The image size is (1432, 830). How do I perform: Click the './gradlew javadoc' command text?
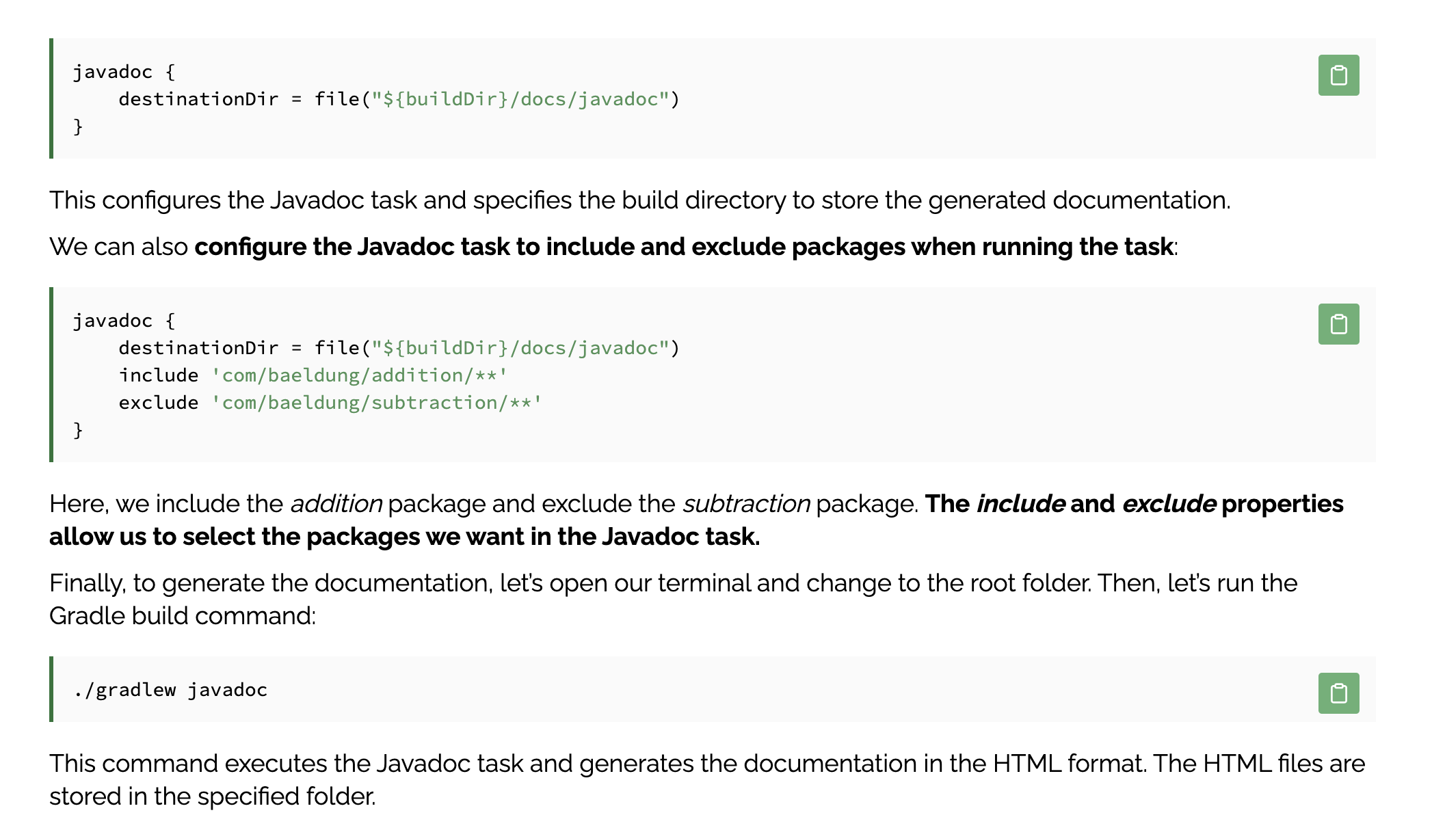point(170,690)
